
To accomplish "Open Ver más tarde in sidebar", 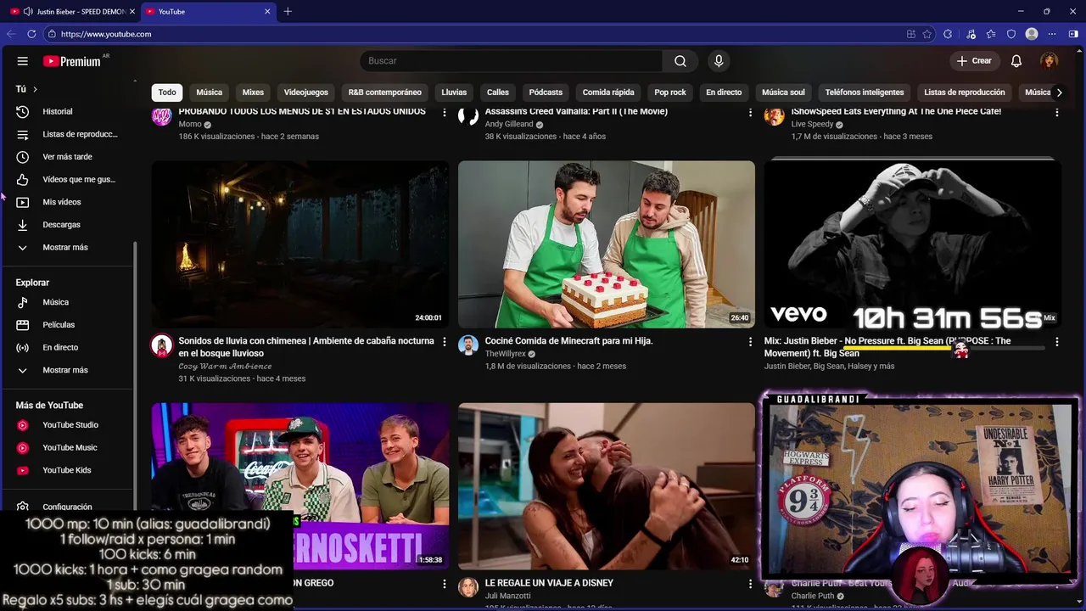I will click(x=68, y=157).
